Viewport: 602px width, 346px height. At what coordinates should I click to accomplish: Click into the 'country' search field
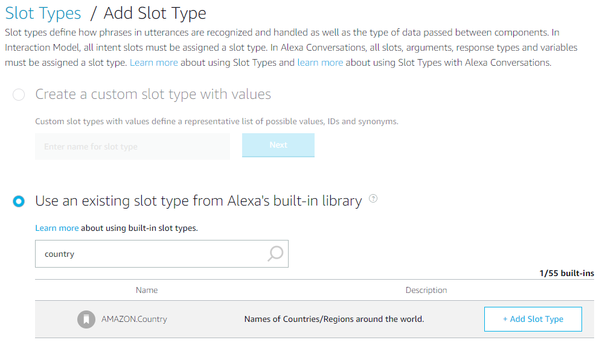coord(151,254)
